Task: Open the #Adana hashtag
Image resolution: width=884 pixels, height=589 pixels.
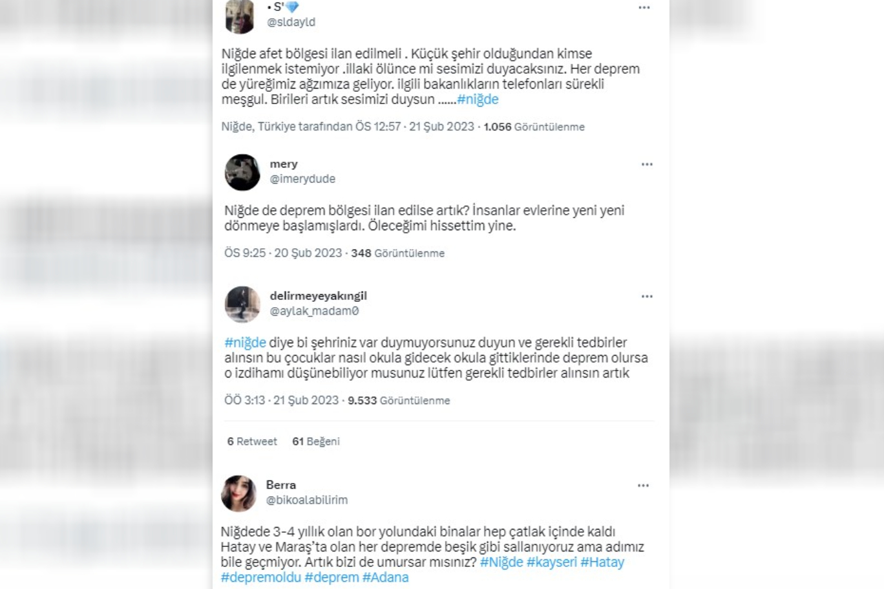Action: [x=386, y=577]
